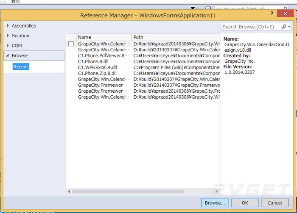The image size is (297, 213).
Task: Select the Assemblies category
Action: tap(24, 26)
